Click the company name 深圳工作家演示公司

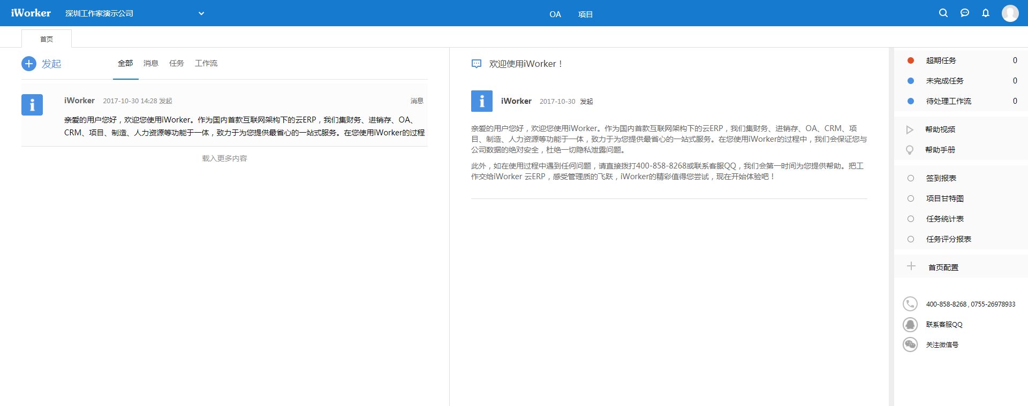click(x=100, y=13)
